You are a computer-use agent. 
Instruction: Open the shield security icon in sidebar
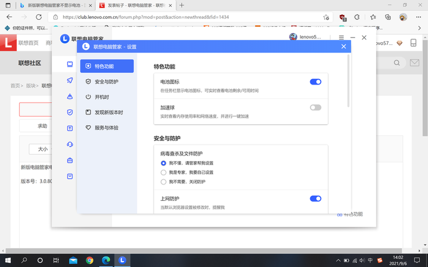coord(70,112)
